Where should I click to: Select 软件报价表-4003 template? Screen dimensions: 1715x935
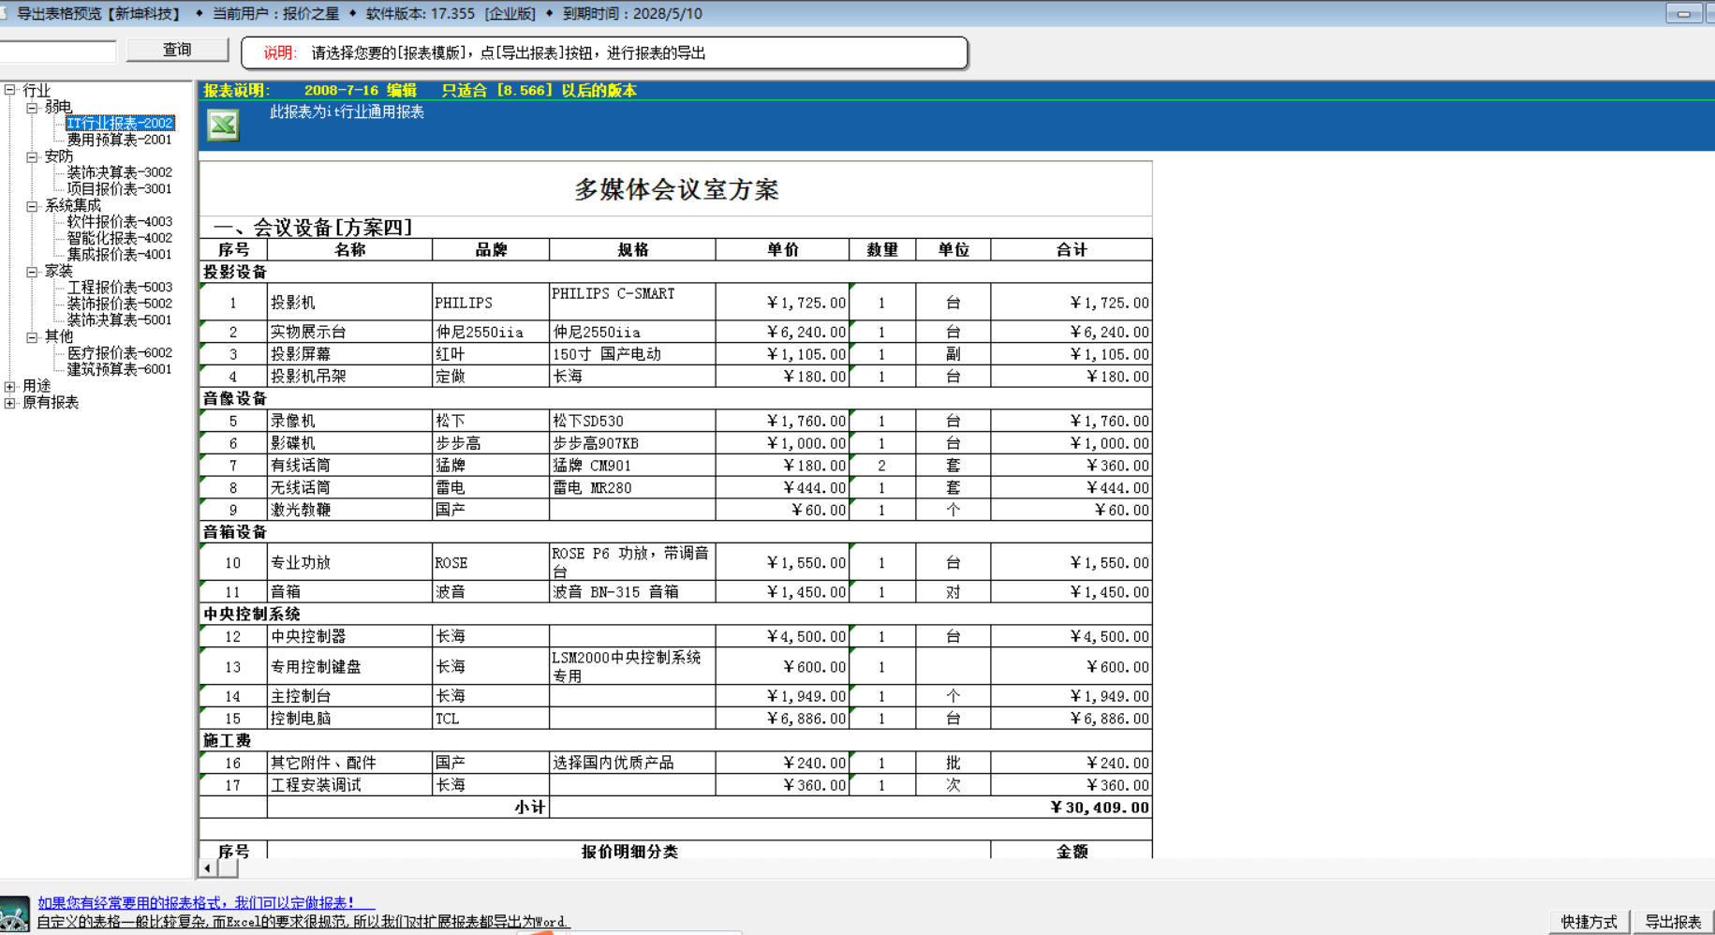(120, 221)
